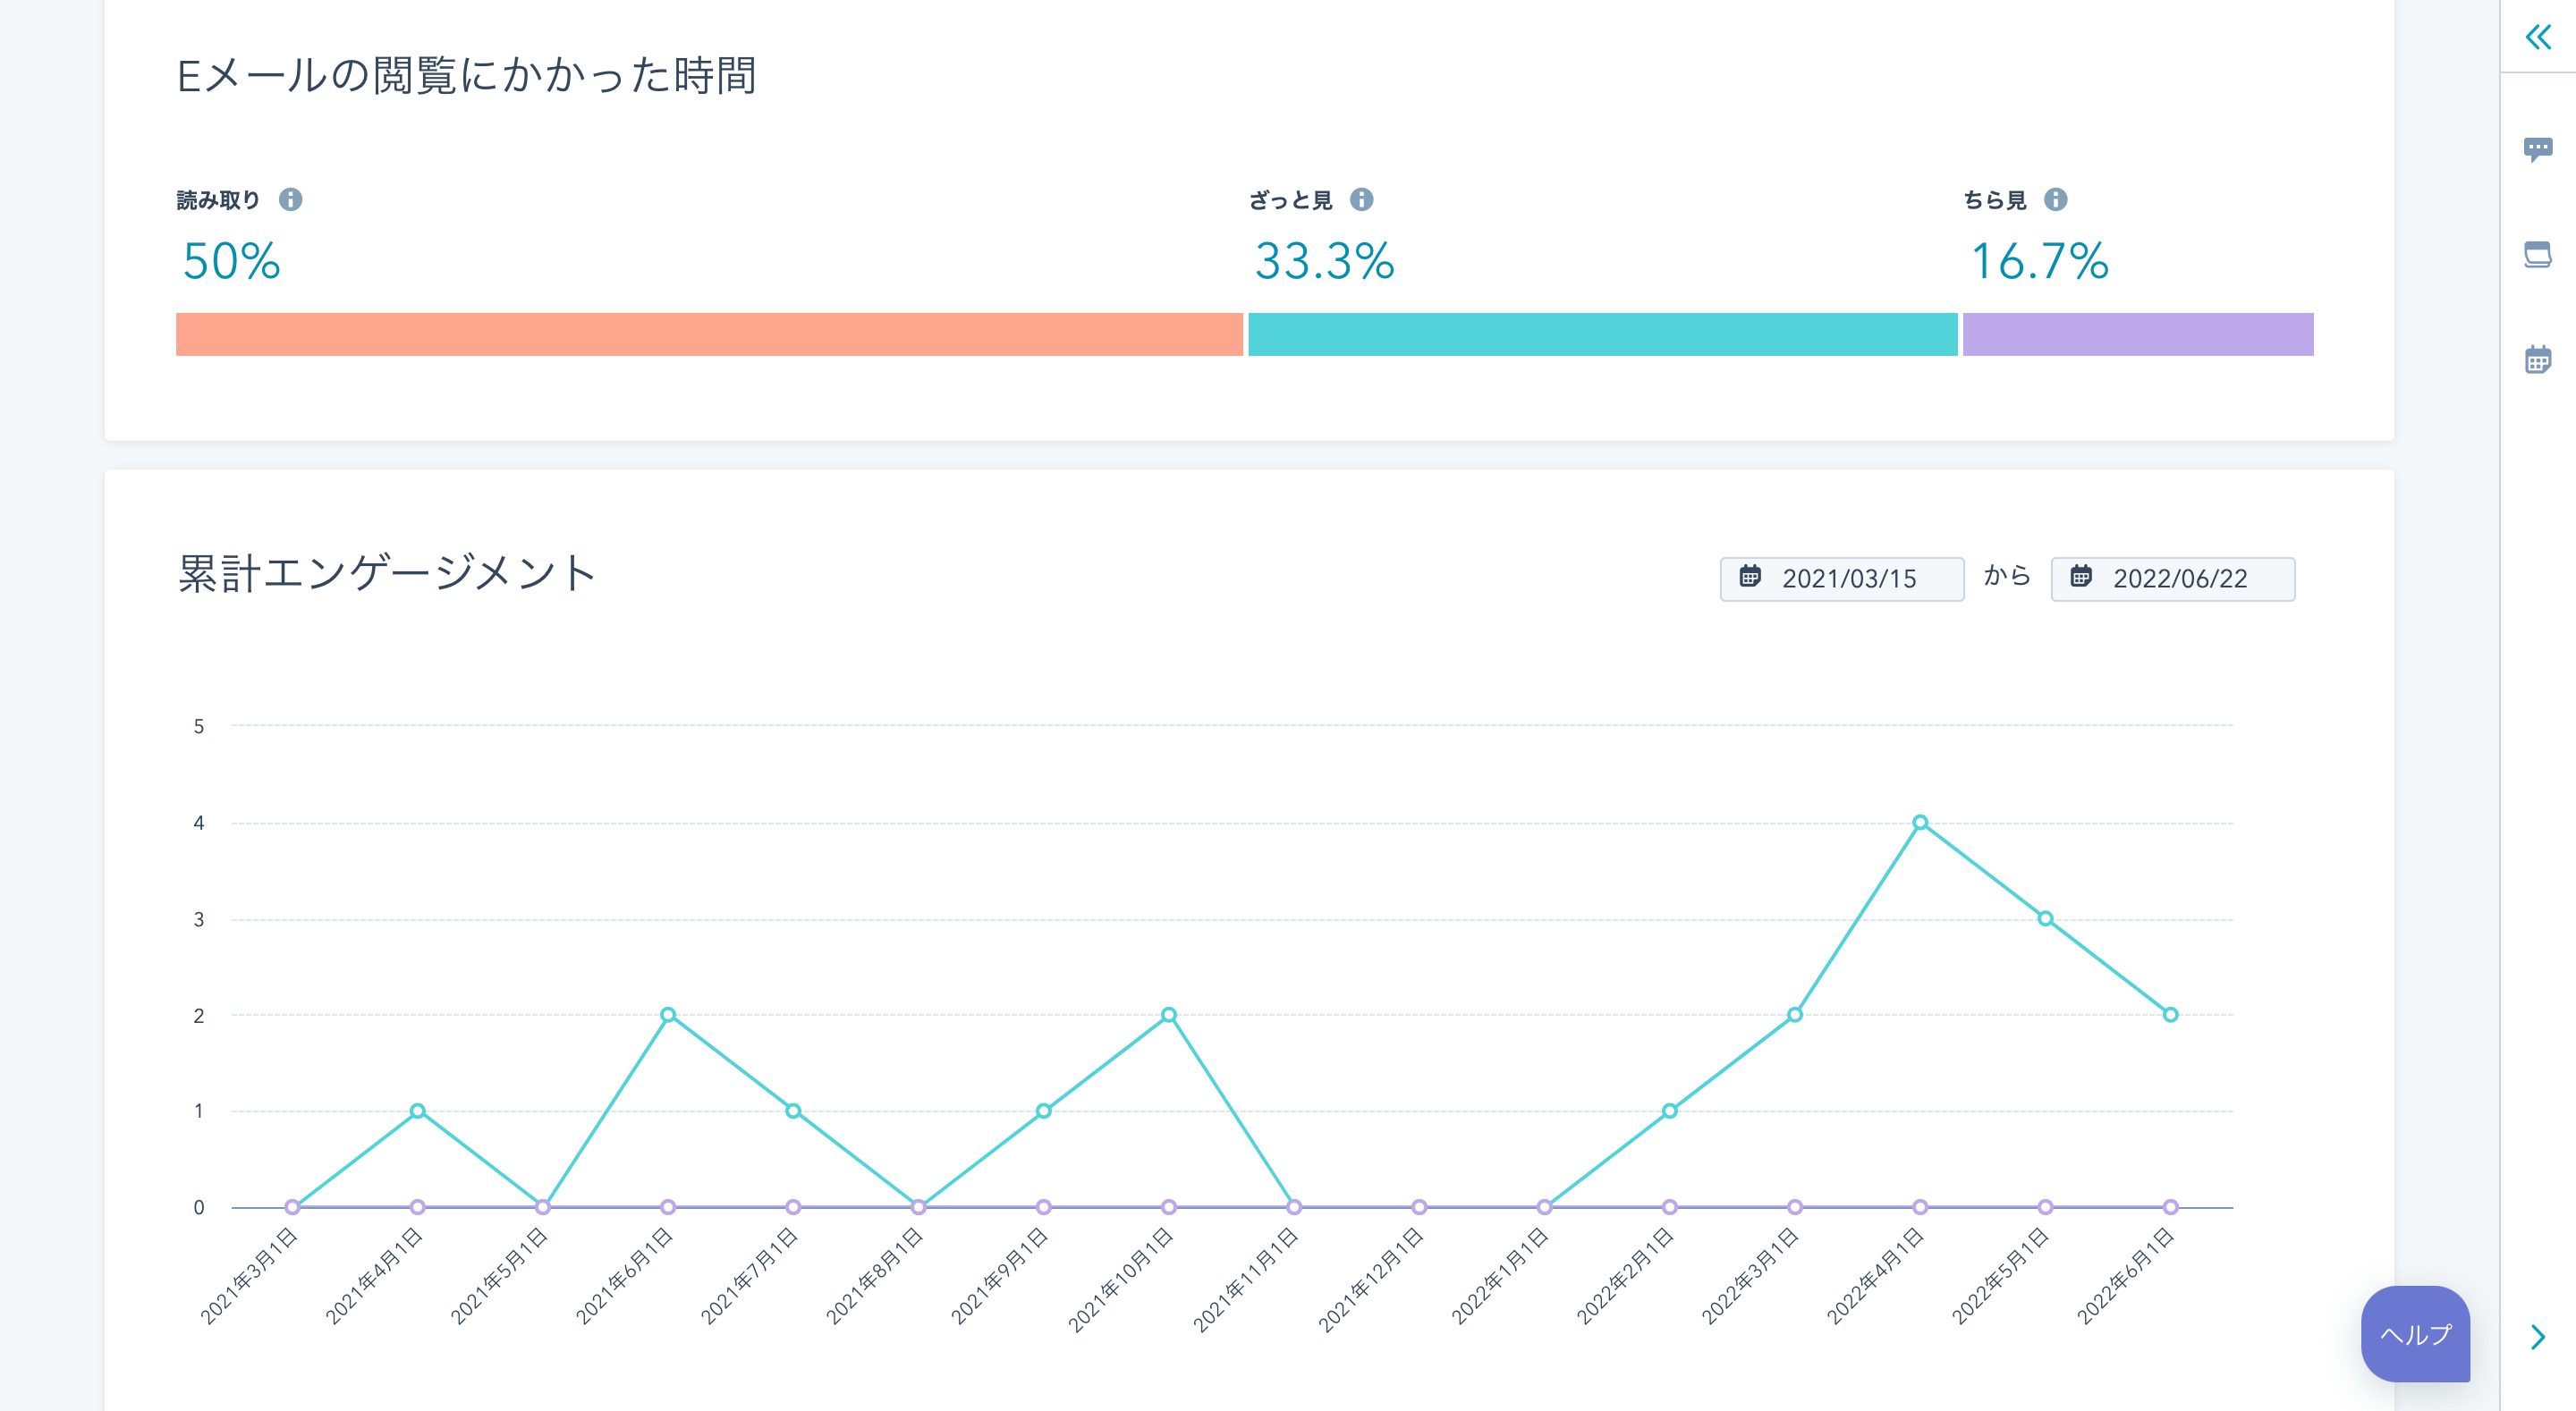This screenshot has width=2576, height=1411.
Task: Click the Eメールの閲覧にかかった時間 heading
Action: tap(466, 75)
